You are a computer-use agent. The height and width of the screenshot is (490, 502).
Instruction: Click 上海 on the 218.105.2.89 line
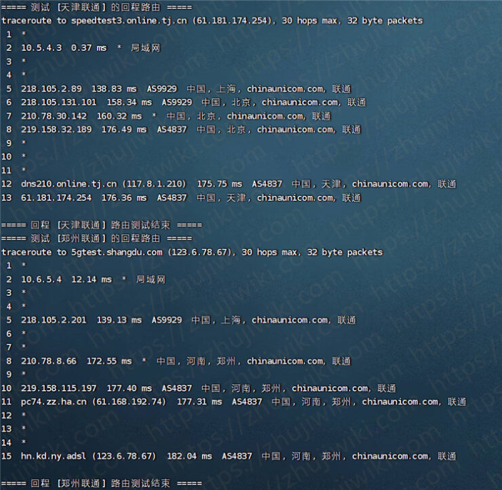point(227,89)
